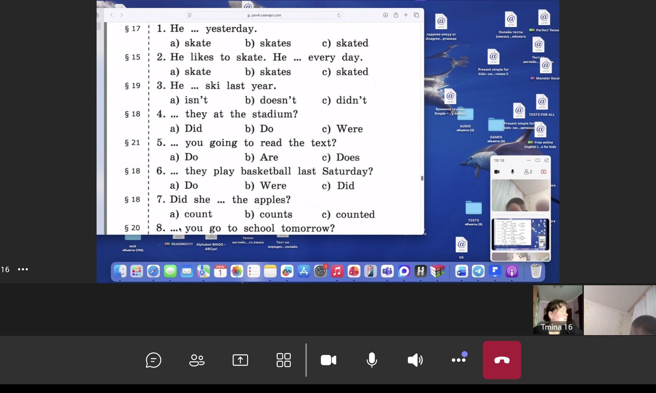Open the Safari reader view icon

click(x=190, y=15)
